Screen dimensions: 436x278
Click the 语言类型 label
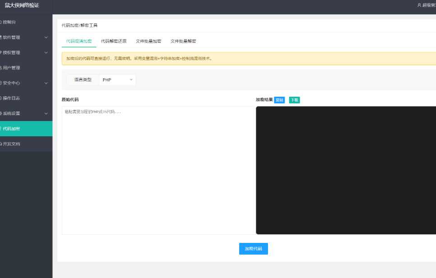point(83,80)
